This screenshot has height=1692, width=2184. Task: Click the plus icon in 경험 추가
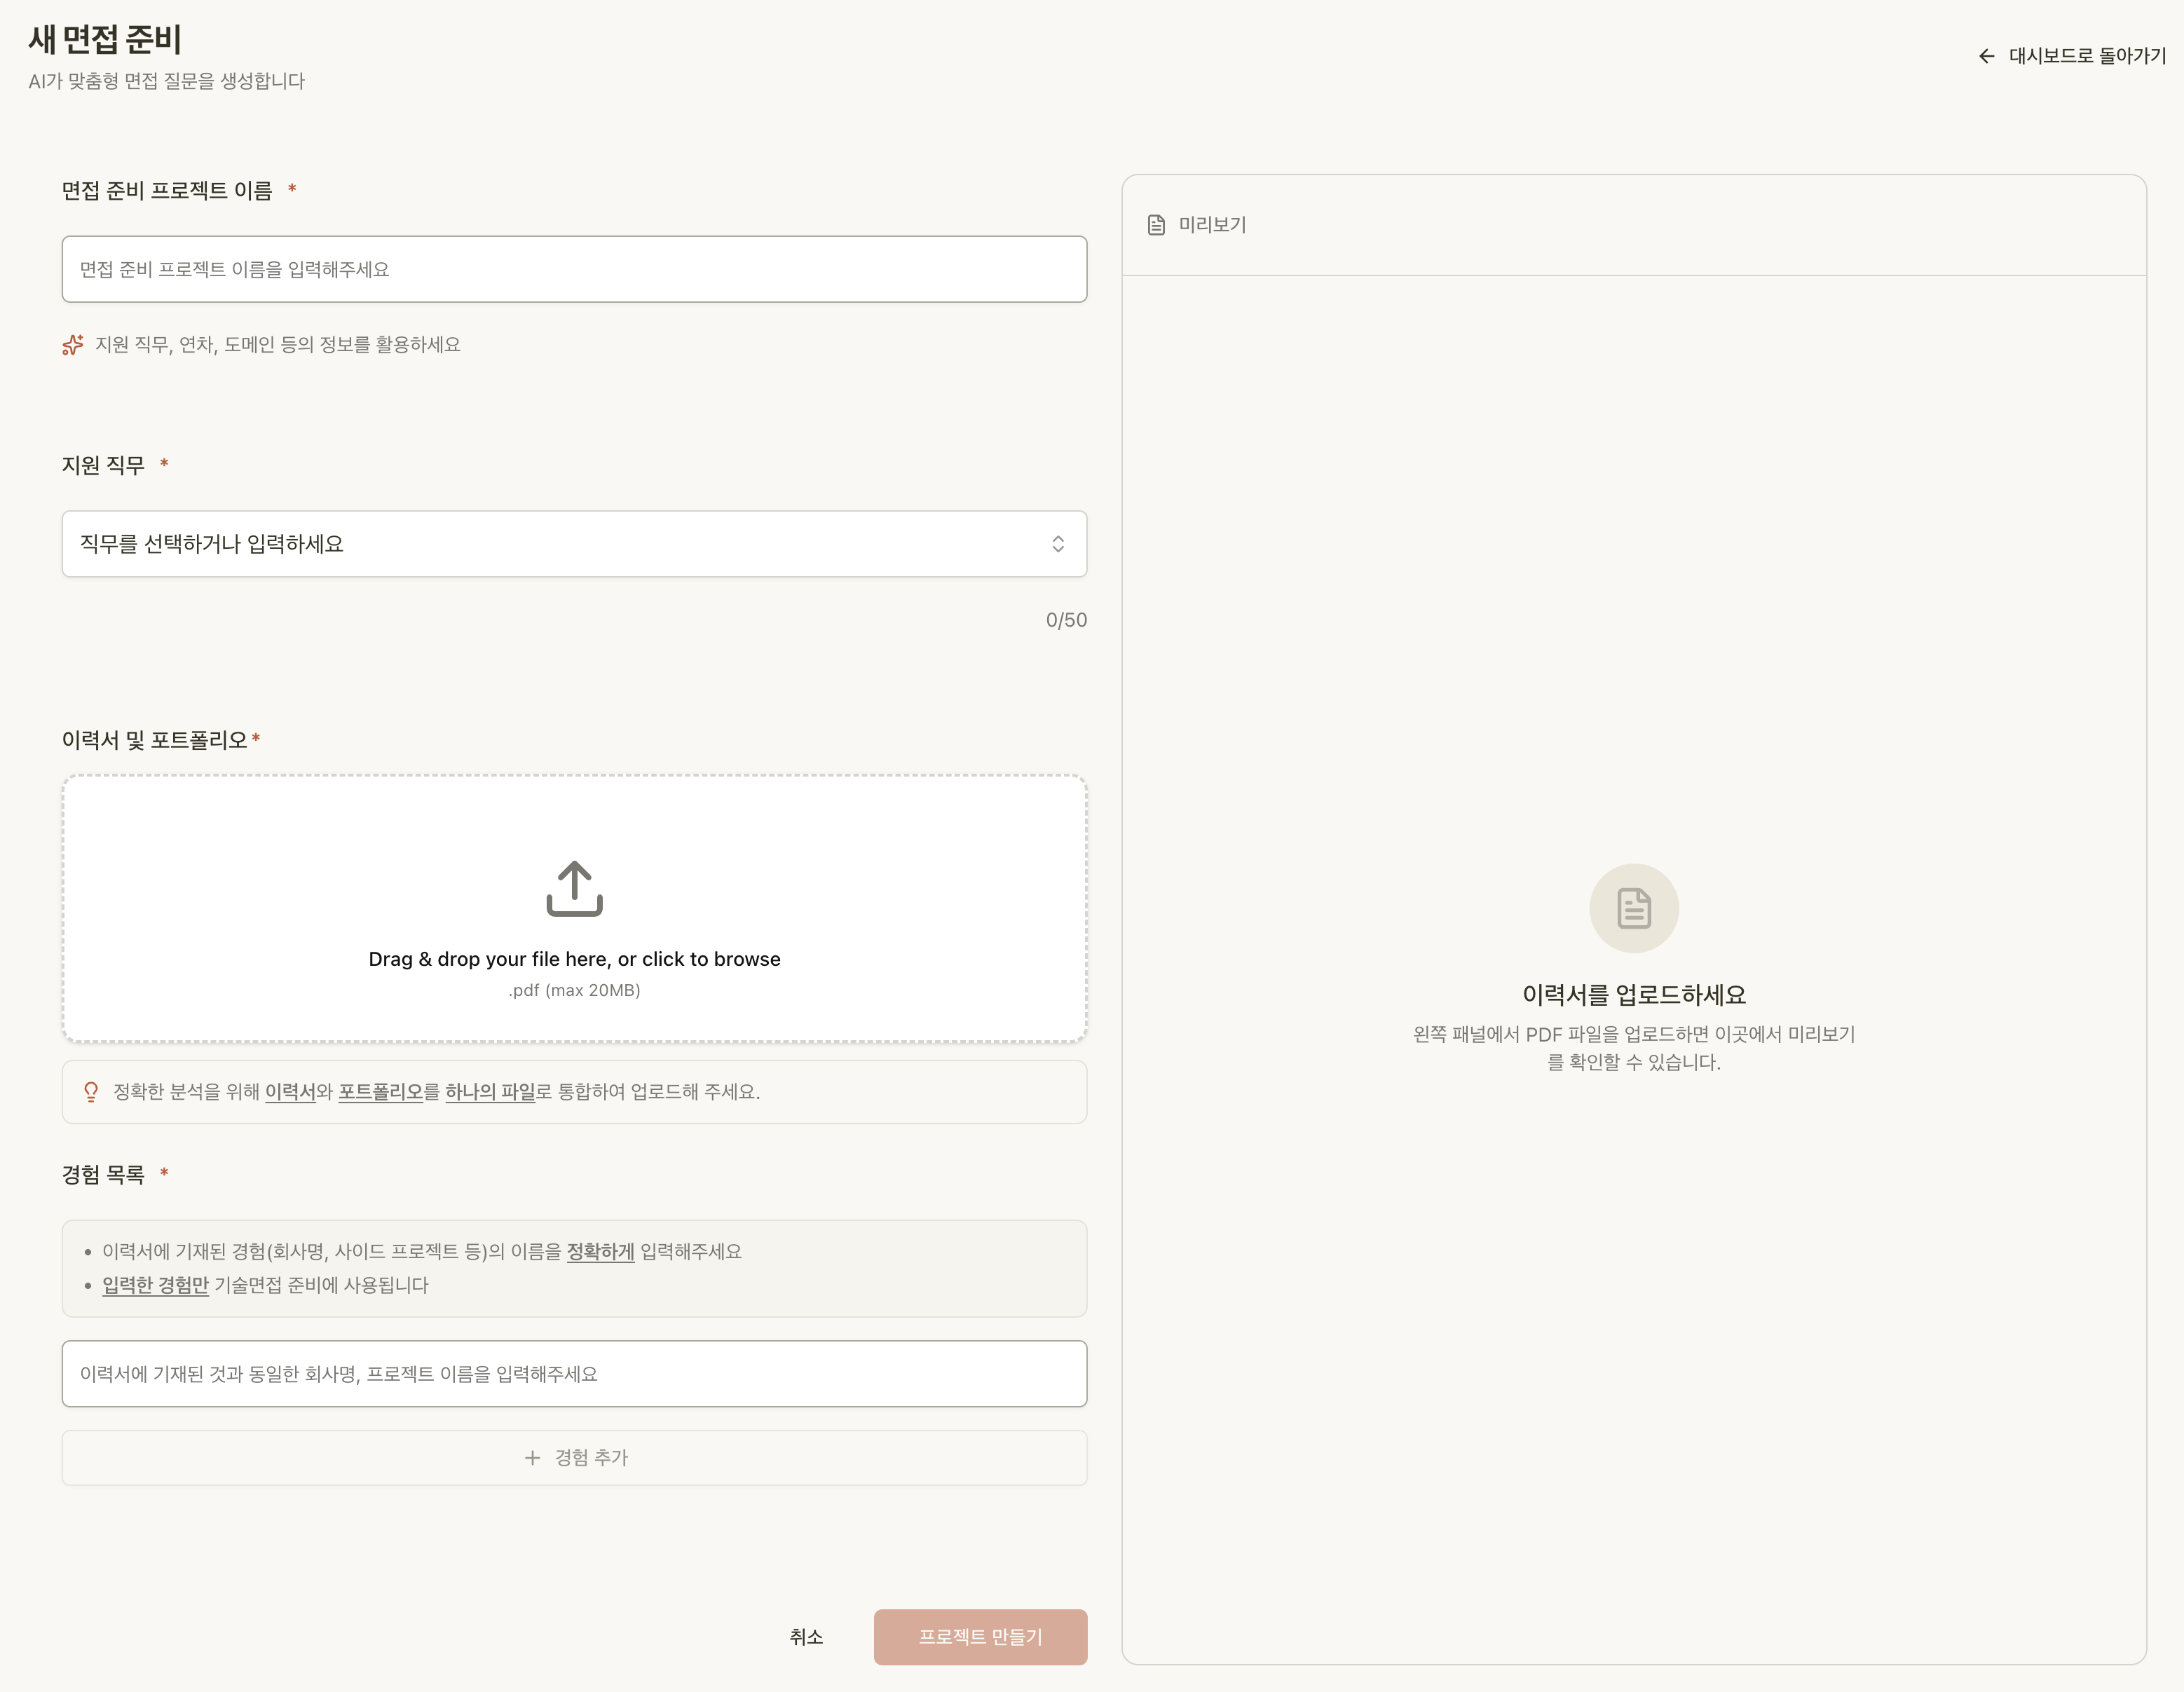click(532, 1458)
